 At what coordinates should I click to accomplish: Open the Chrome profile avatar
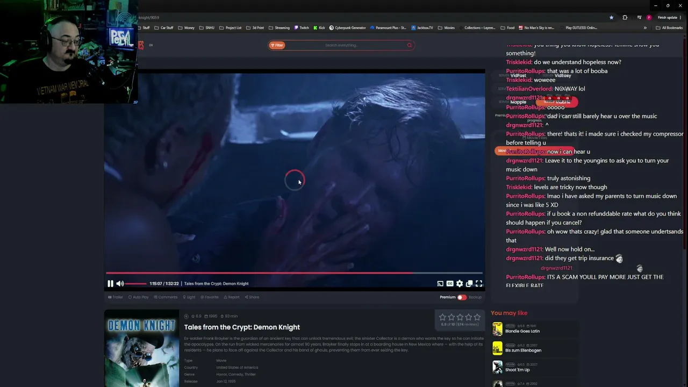[x=649, y=17]
